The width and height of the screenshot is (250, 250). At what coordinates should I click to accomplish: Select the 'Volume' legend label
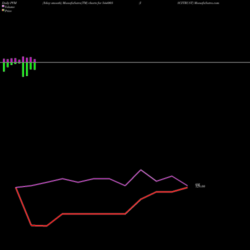point(9,7)
